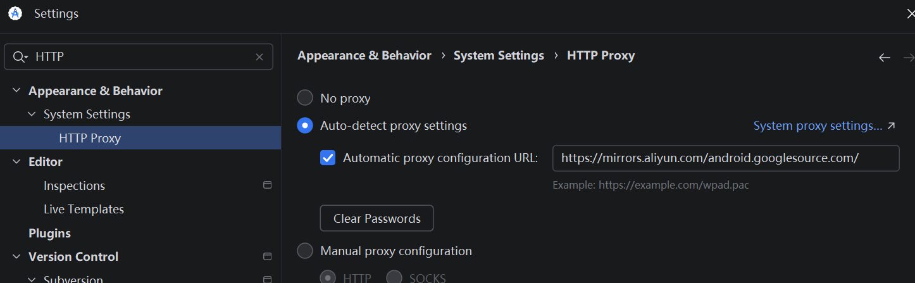Go back with the left arrow
The image size is (915, 283).
[885, 58]
